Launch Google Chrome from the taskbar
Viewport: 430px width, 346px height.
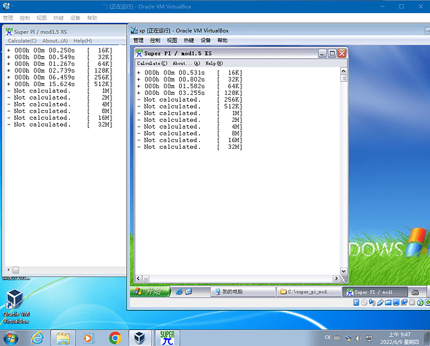pos(115,338)
